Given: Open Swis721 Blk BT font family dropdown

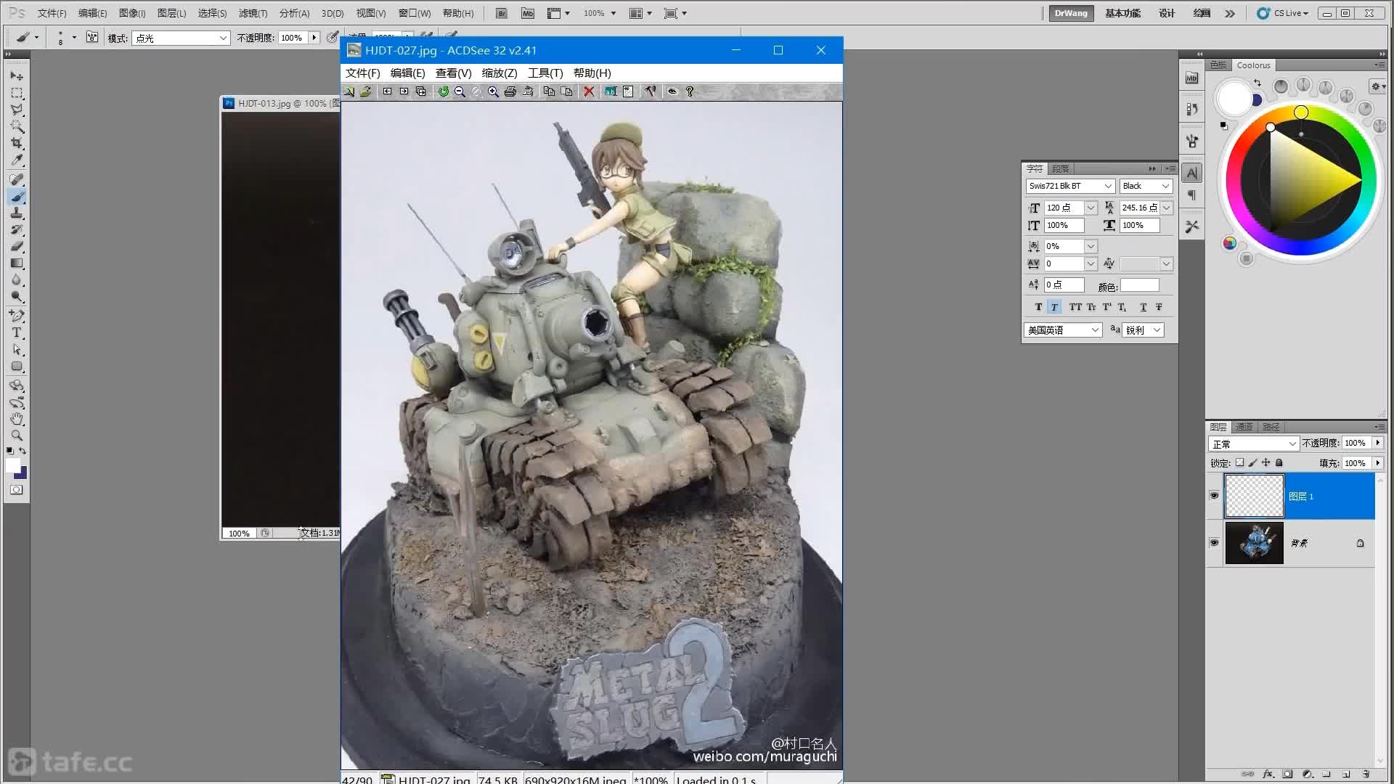Looking at the screenshot, I should [x=1108, y=186].
